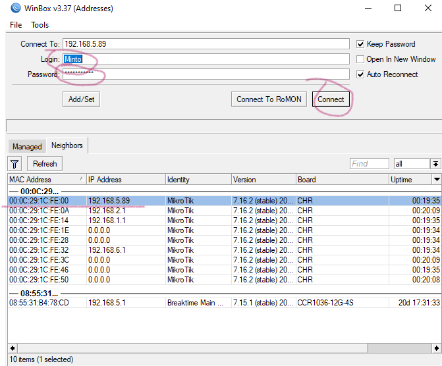Click the horizontal scrollbar right arrow
Screen dimensions: 442x366
click(436, 348)
